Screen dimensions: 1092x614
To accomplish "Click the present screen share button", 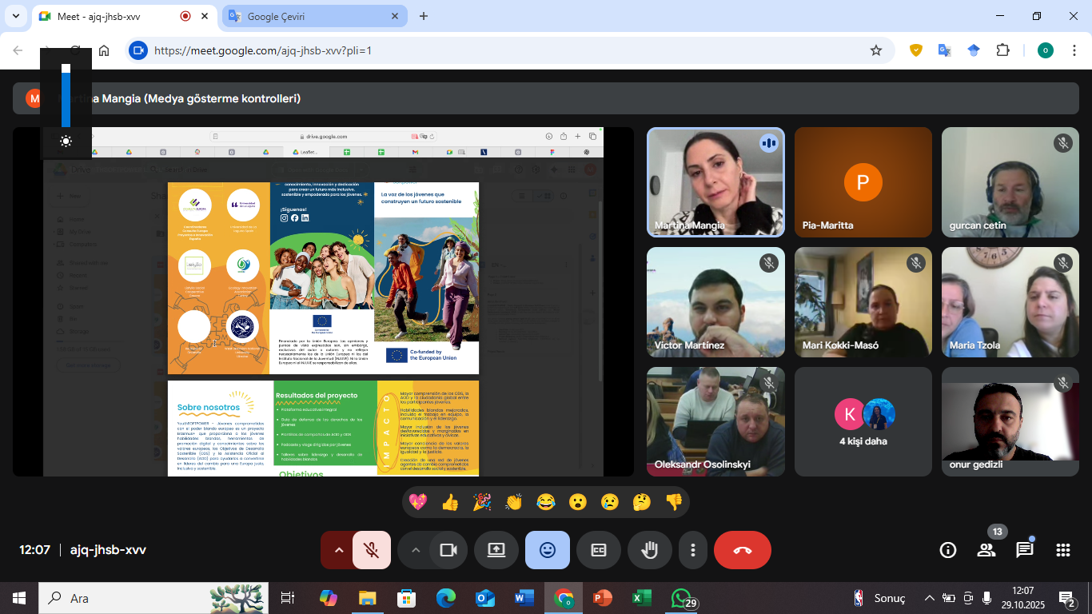I will click(496, 550).
